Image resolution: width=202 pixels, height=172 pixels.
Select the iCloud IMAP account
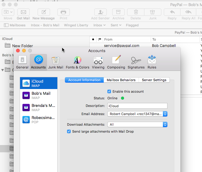[39, 83]
